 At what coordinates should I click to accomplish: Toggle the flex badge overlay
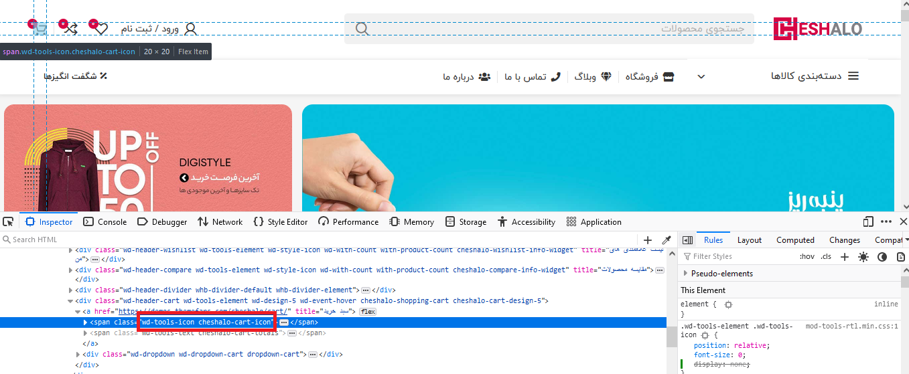[368, 312]
